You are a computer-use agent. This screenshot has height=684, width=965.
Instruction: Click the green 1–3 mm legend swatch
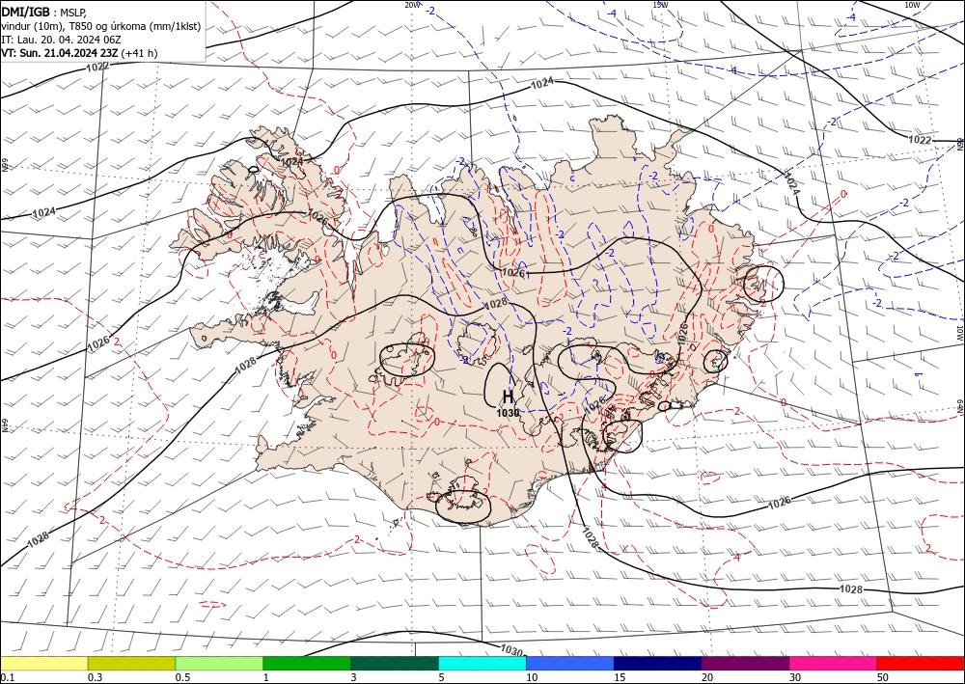click(307, 664)
